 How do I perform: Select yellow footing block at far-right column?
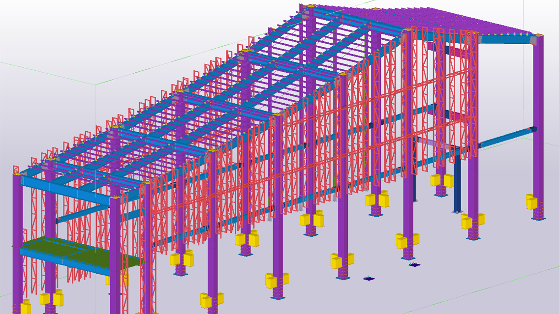tap(531, 201)
